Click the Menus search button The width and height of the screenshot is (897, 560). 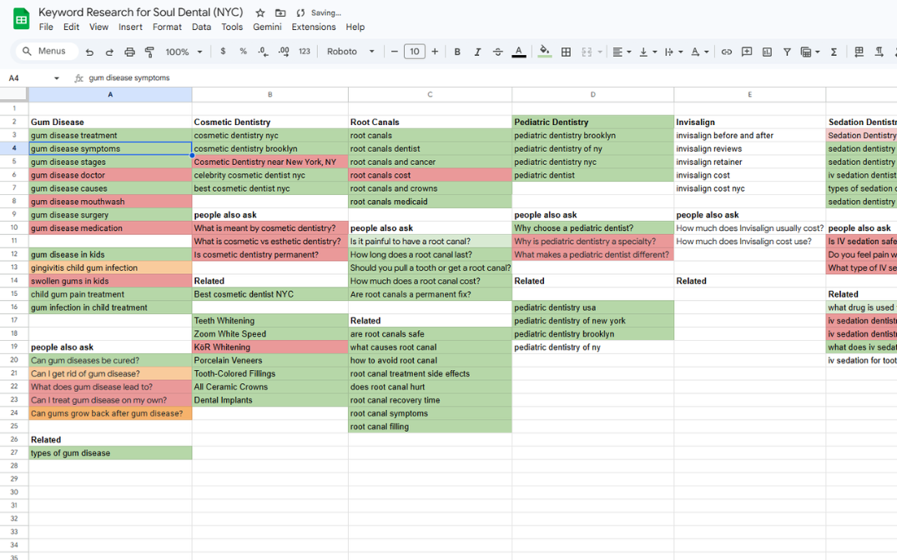point(46,52)
